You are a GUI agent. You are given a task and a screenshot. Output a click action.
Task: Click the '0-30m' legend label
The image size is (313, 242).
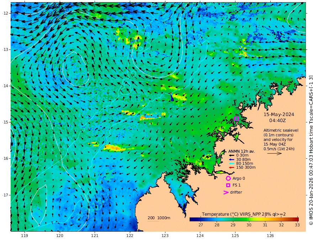coord(242,156)
